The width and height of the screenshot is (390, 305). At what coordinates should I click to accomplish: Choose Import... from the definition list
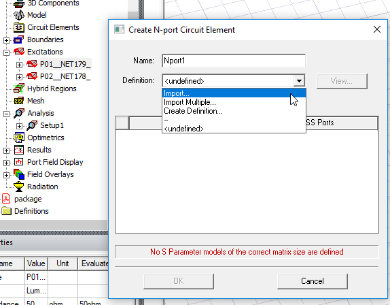[x=234, y=93]
